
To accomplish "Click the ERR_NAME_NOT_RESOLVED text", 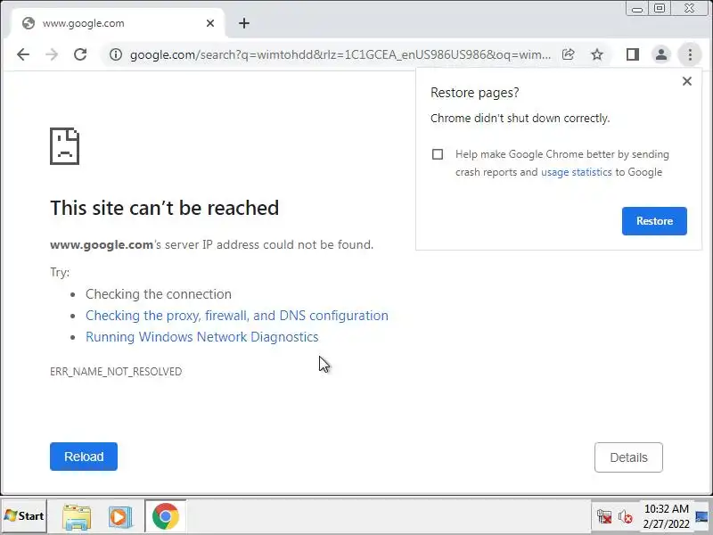I will tap(116, 371).
